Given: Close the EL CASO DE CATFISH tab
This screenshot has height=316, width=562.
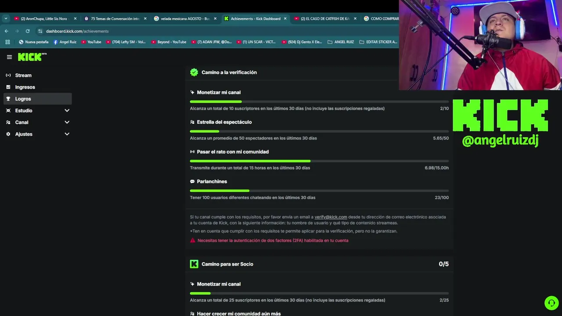Looking at the screenshot, I should coord(355,18).
